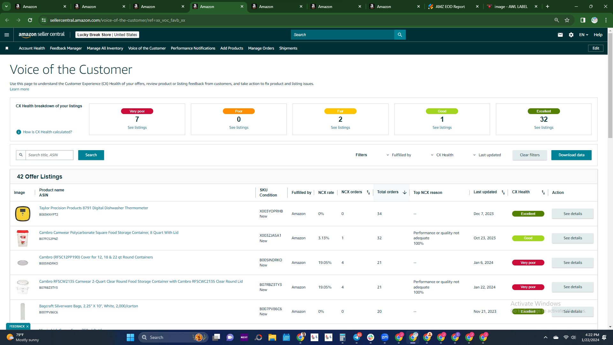
Task: See listings under Excellent
Action: pos(544,127)
